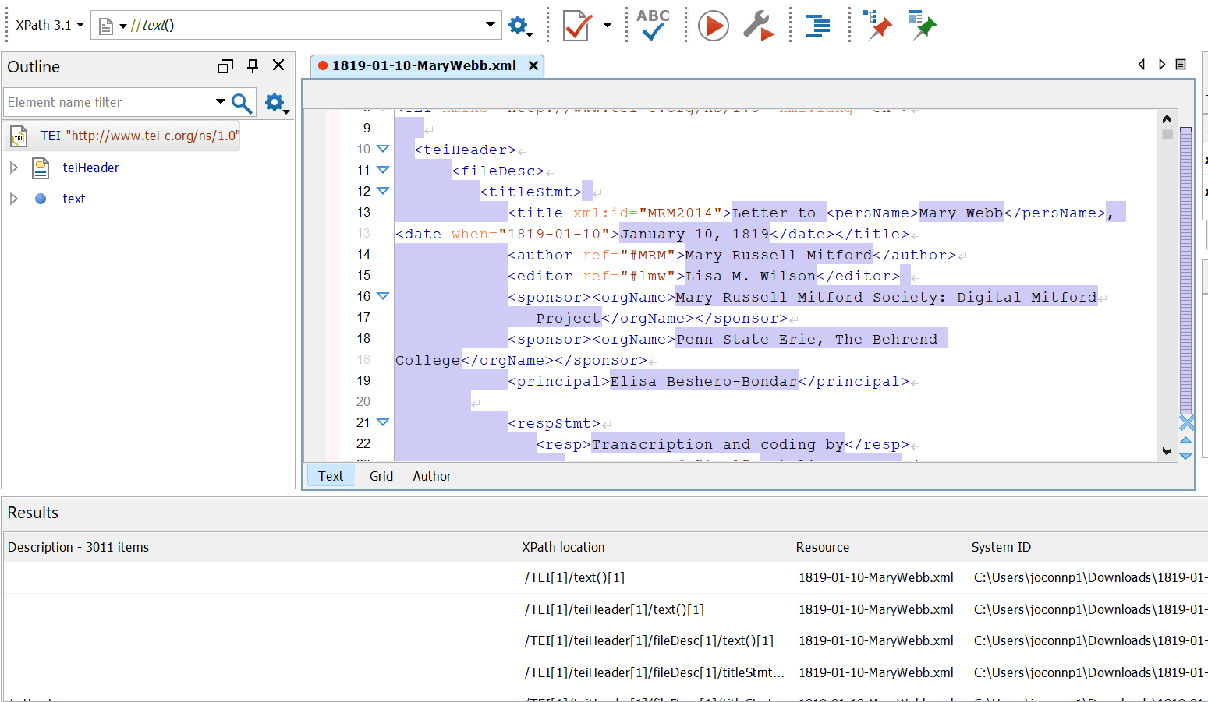
Task: Collapse the respStmt fold on line 21
Action: click(x=383, y=422)
